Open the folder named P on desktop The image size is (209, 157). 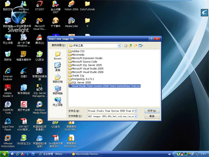(x=87, y=22)
